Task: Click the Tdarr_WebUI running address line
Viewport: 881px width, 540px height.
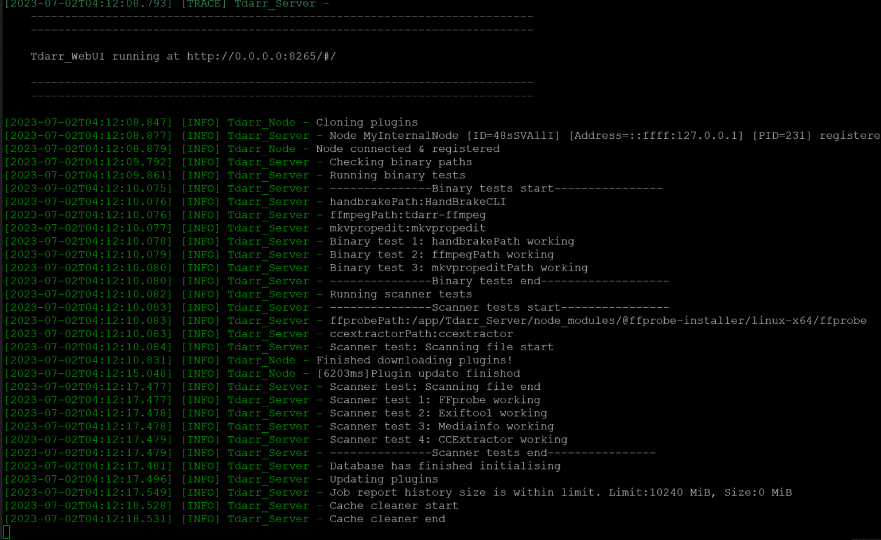Action: pos(184,56)
